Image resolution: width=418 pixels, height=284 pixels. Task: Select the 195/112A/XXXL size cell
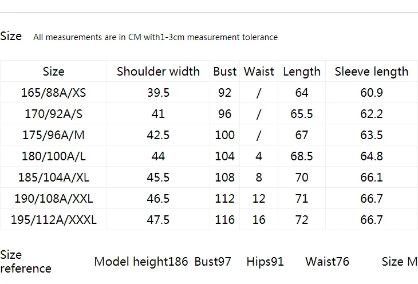pyautogui.click(x=54, y=220)
